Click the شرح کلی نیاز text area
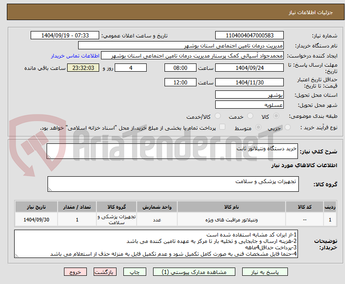The width and height of the screenshot is (345, 284). (172, 151)
